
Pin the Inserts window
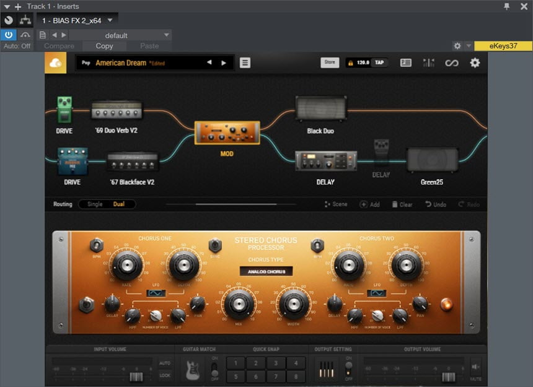pos(506,6)
